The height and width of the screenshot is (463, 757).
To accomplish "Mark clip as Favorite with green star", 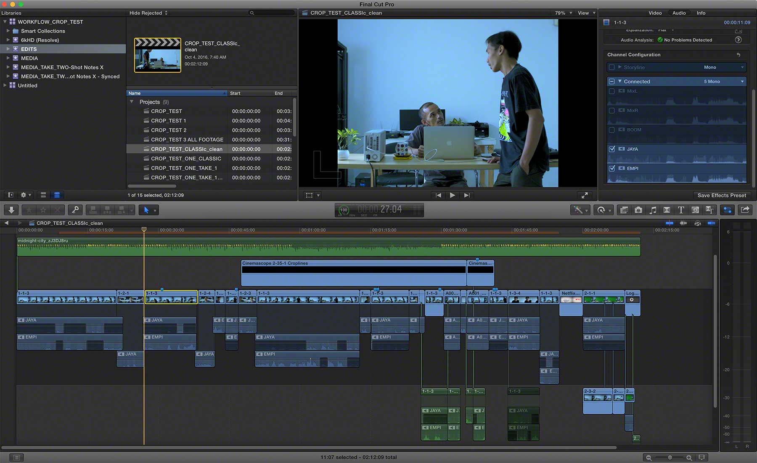I will click(29, 209).
